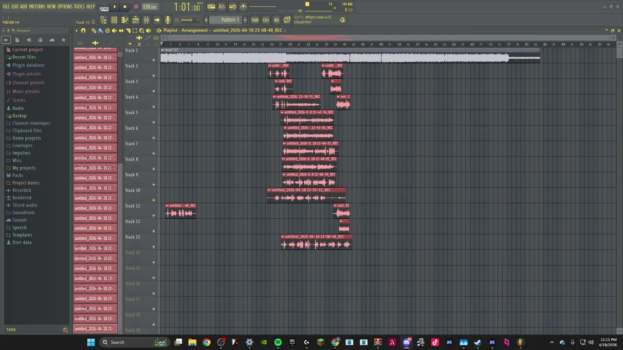This screenshot has width=623, height=350.
Task: Select the Track 13 audio clip 23-08-48_REC
Action: click(316, 242)
